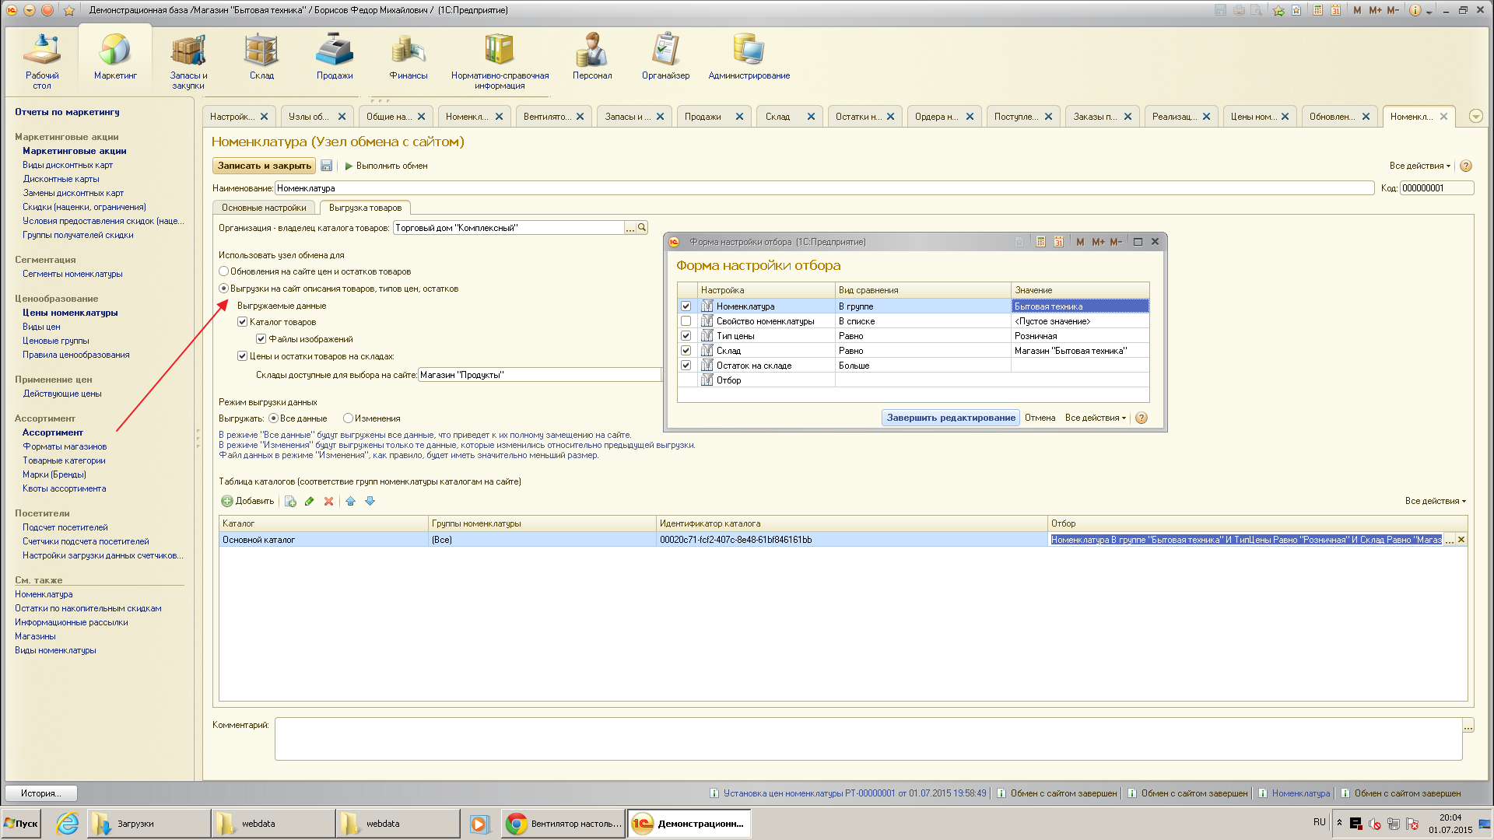Toggle the Файлы изображений checkbox
The width and height of the screenshot is (1494, 840).
click(261, 339)
